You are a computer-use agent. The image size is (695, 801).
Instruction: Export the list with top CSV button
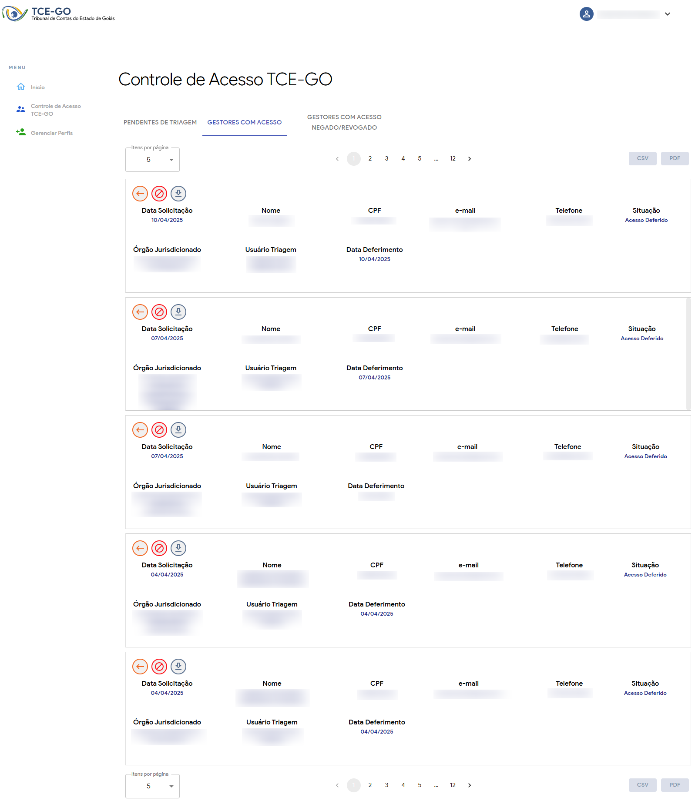pos(642,158)
